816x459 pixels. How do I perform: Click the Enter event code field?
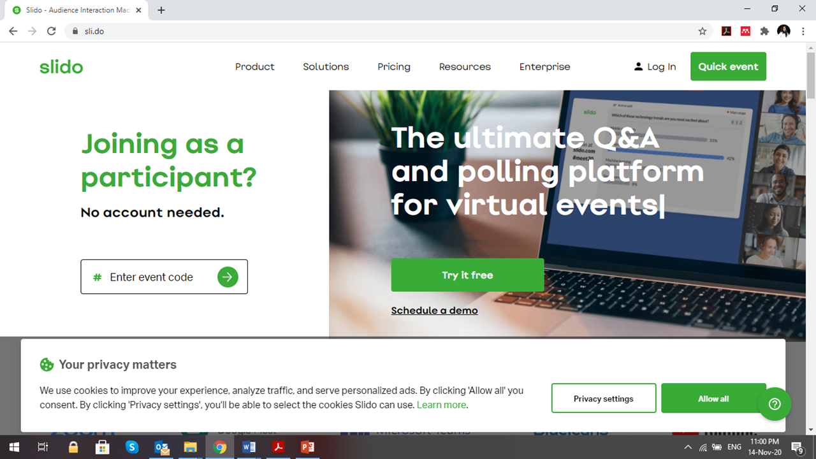164,277
